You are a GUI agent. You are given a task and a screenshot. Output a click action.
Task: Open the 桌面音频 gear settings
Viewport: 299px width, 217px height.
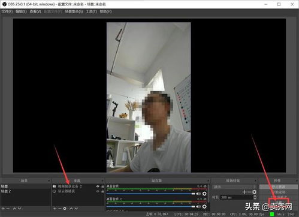(x=204, y=194)
